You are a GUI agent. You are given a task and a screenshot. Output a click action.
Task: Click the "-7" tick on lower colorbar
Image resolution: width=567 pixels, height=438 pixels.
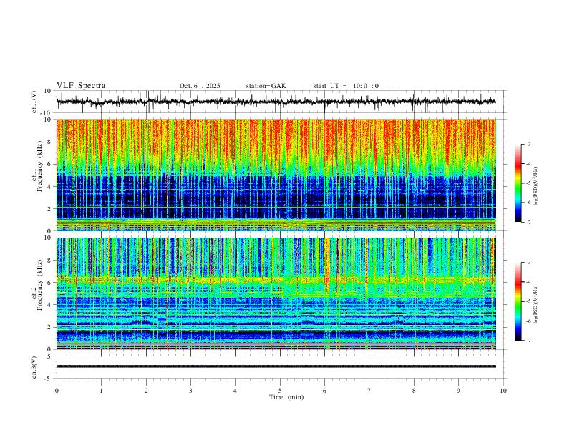(528, 341)
